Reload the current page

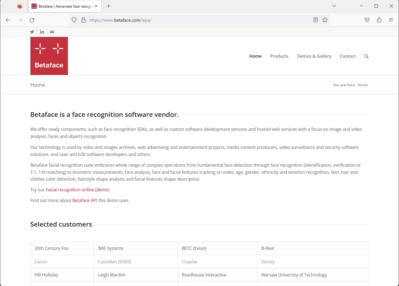(32, 20)
